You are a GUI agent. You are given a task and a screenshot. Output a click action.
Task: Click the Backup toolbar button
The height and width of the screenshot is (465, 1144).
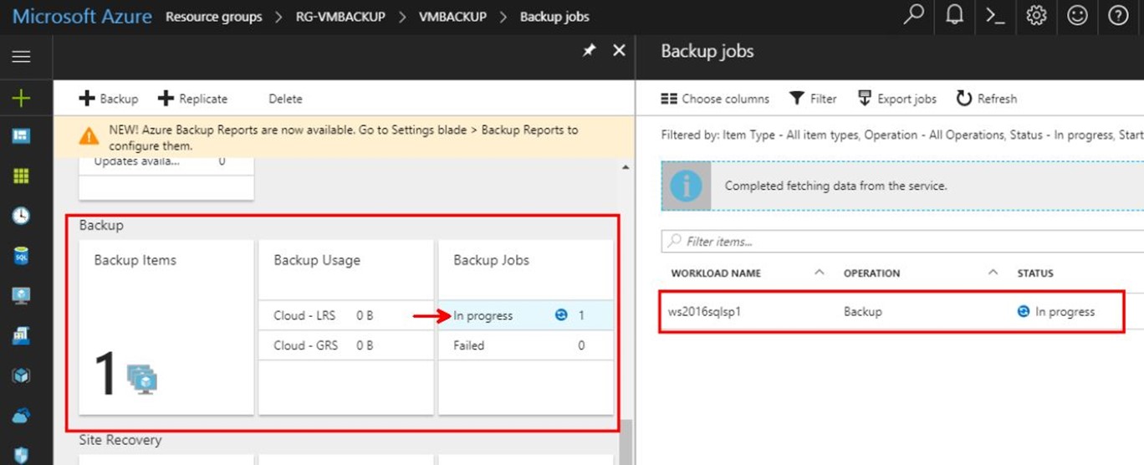(109, 99)
